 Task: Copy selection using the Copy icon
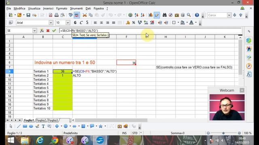click(x=91, y=15)
